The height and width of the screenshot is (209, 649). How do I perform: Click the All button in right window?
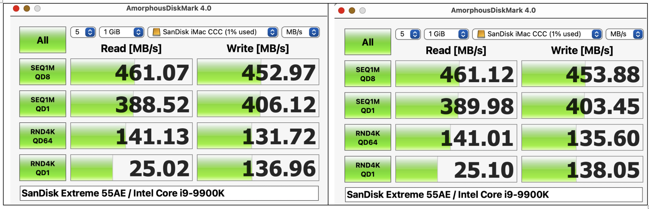[368, 42]
